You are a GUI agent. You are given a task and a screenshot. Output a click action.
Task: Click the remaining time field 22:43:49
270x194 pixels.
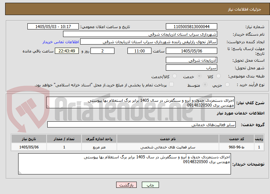pos(67,51)
